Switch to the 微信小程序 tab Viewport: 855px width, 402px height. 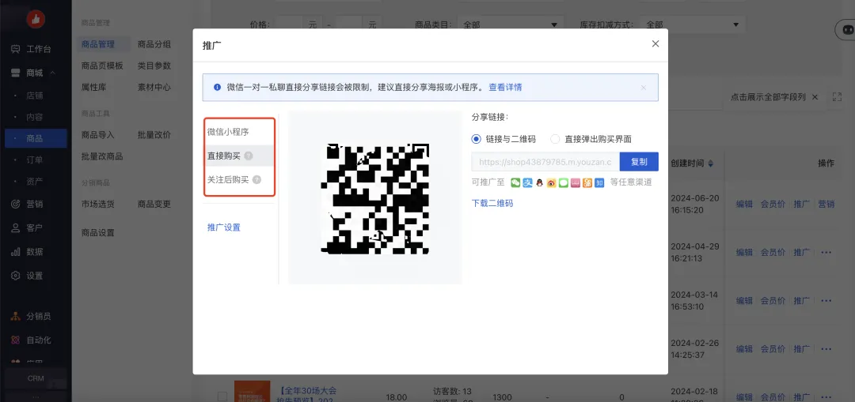click(228, 132)
